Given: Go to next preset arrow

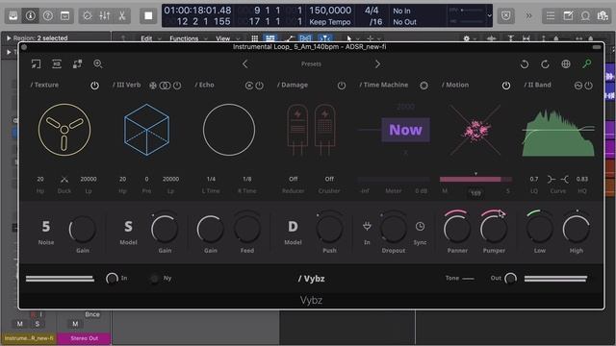Looking at the screenshot, I should point(377,64).
